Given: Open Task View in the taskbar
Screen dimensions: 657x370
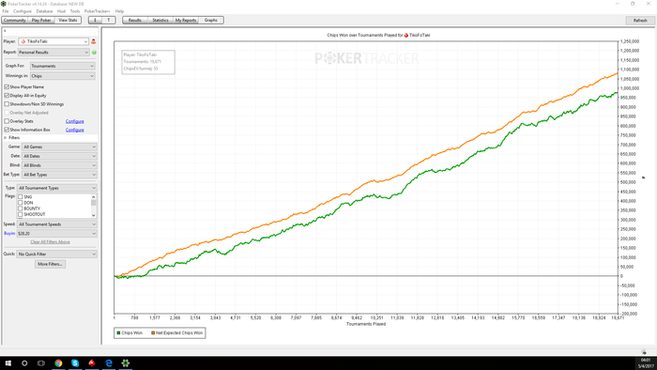Looking at the screenshot, I should coord(41,363).
